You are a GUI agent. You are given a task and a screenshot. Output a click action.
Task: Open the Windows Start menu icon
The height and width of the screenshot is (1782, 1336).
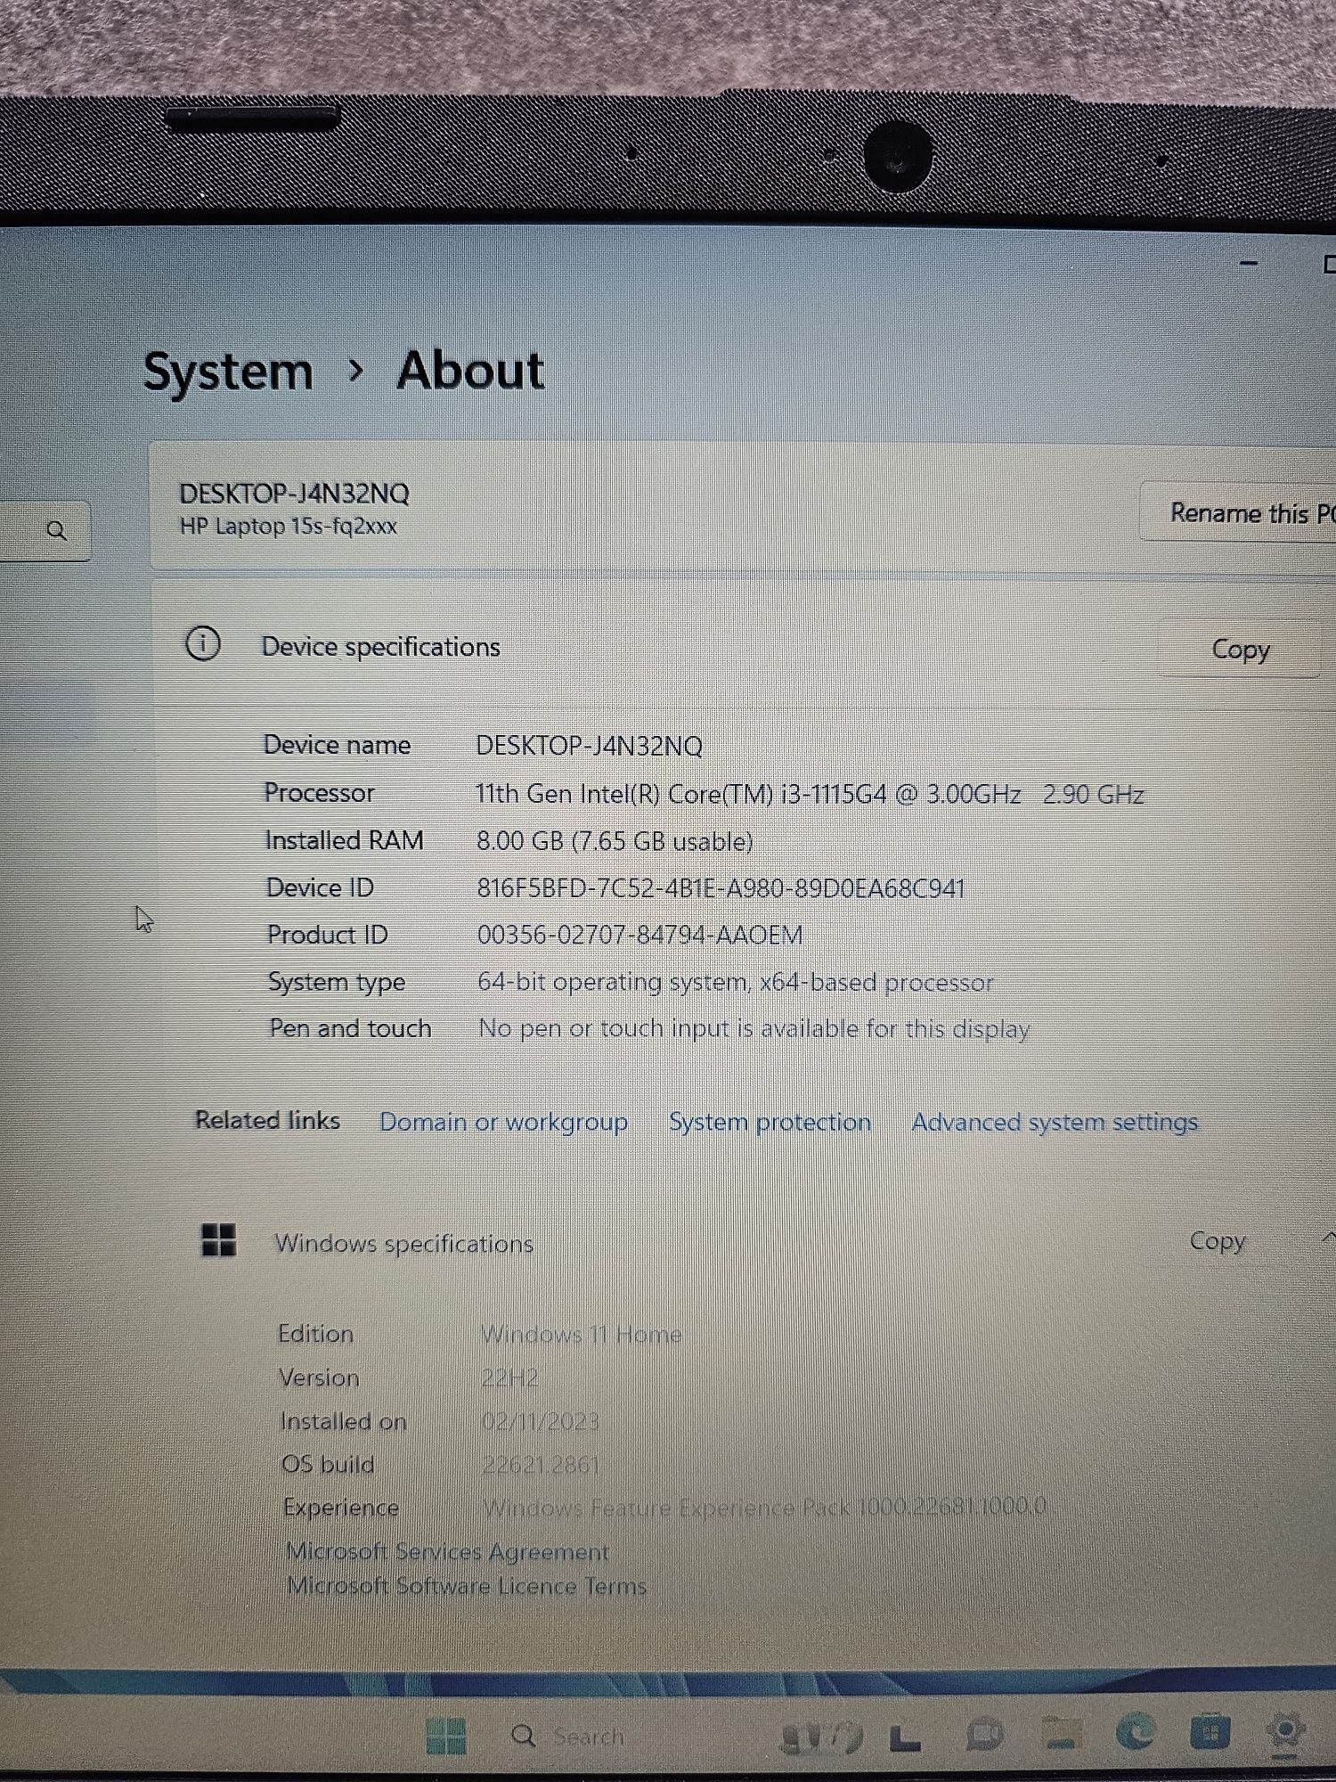pos(446,1736)
